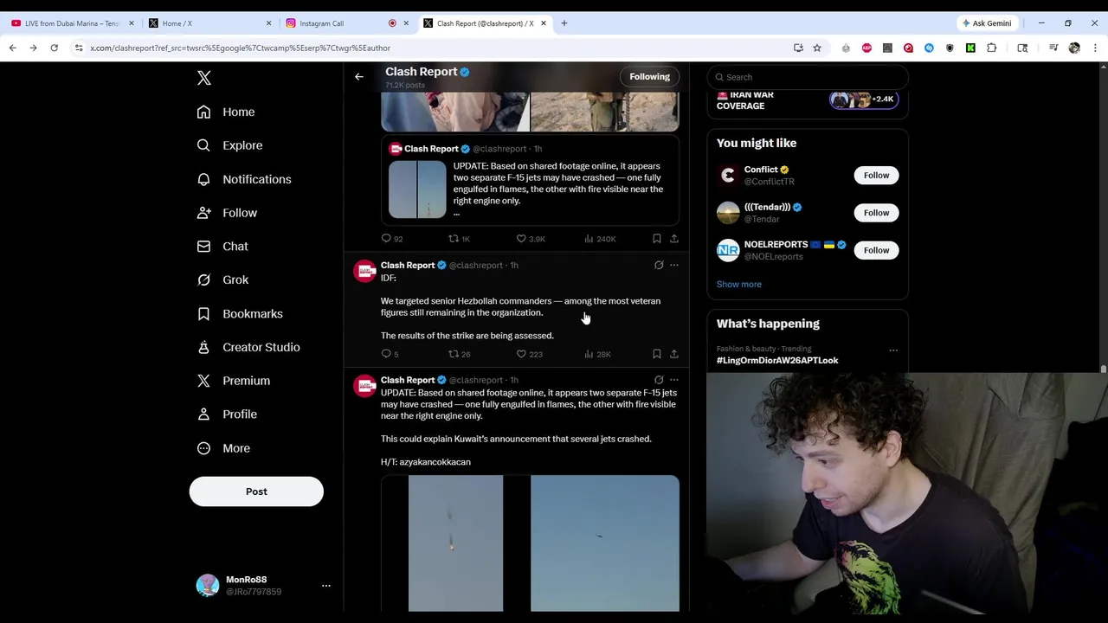The width and height of the screenshot is (1108, 623).
Task: Open Grok explain icon on IDF post
Action: click(x=659, y=266)
